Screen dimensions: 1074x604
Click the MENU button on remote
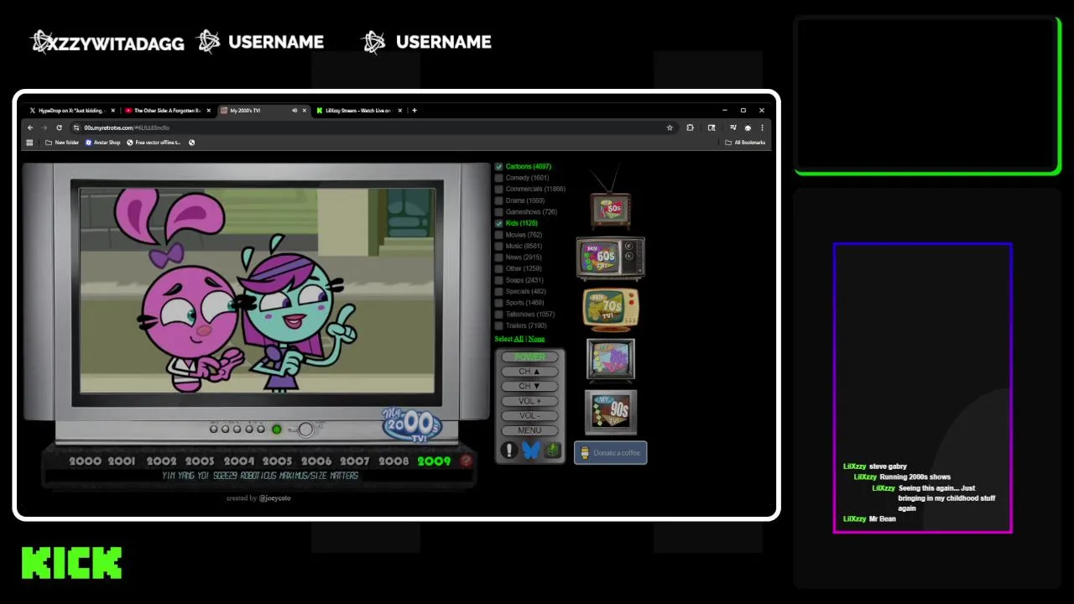coord(529,430)
